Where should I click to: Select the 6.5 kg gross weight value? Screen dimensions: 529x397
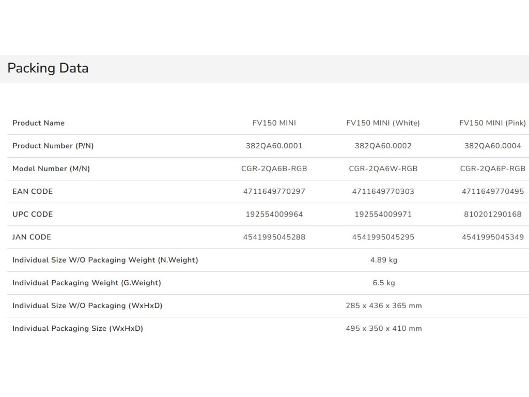coord(383,283)
